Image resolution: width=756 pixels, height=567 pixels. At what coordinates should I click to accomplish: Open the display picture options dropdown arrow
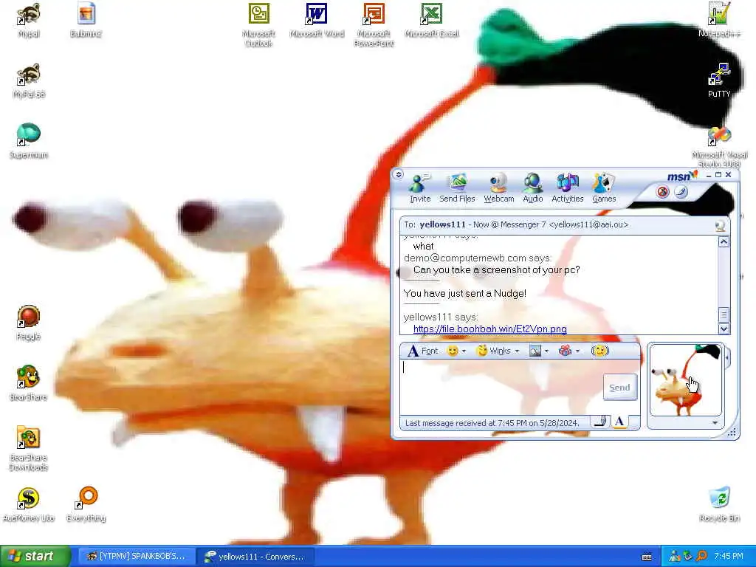click(715, 423)
